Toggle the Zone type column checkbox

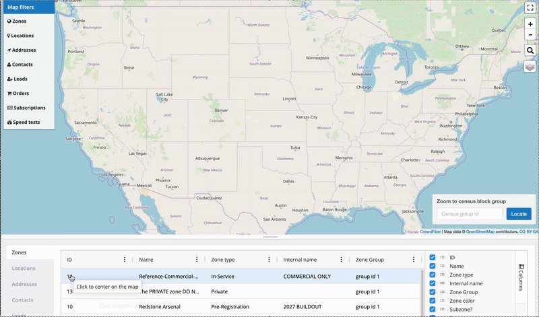[x=433, y=275]
